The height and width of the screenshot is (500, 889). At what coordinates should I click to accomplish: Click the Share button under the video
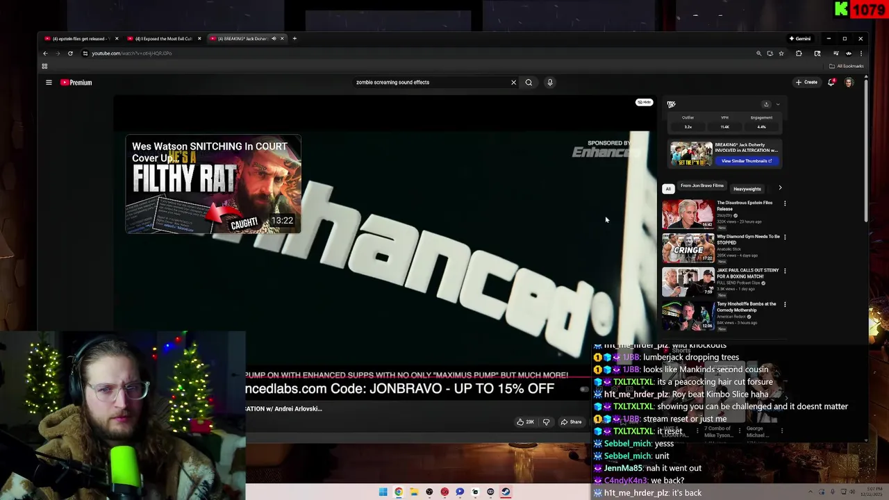pyautogui.click(x=572, y=422)
